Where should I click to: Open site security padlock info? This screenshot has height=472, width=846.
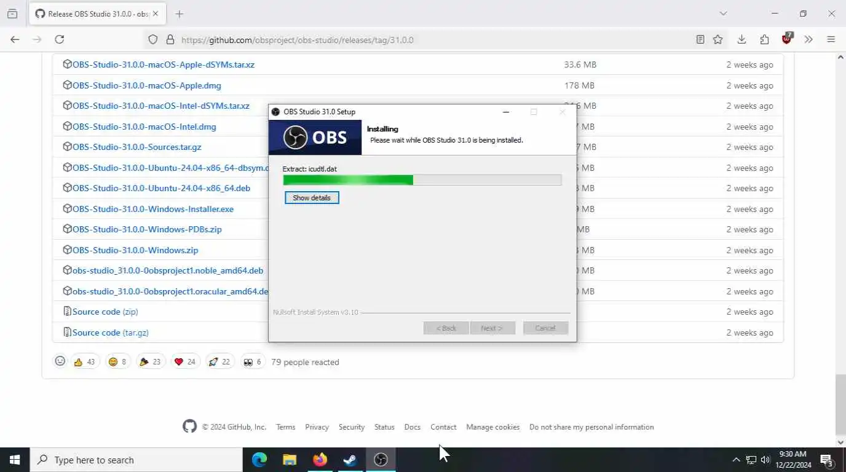pos(170,39)
